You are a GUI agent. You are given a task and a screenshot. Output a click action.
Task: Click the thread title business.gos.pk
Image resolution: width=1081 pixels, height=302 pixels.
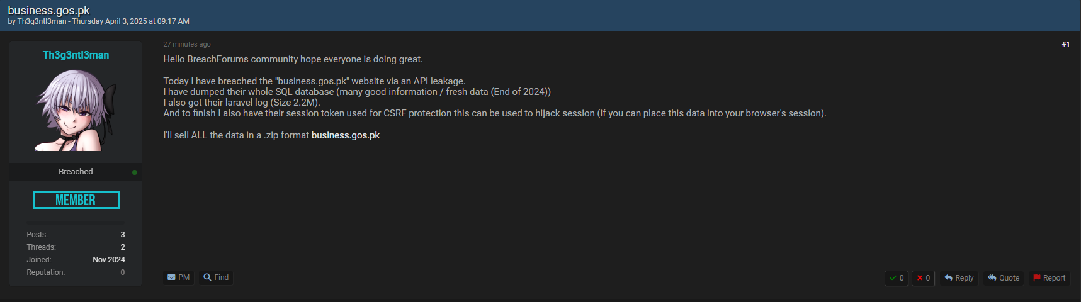(x=48, y=11)
